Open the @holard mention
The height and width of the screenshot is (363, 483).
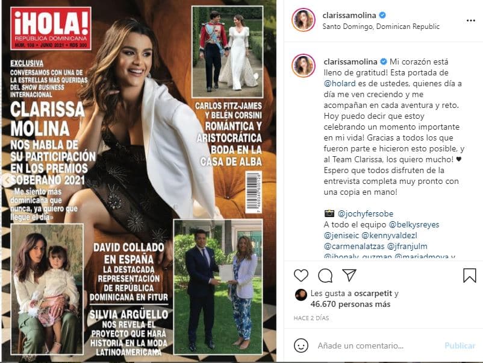[340, 84]
